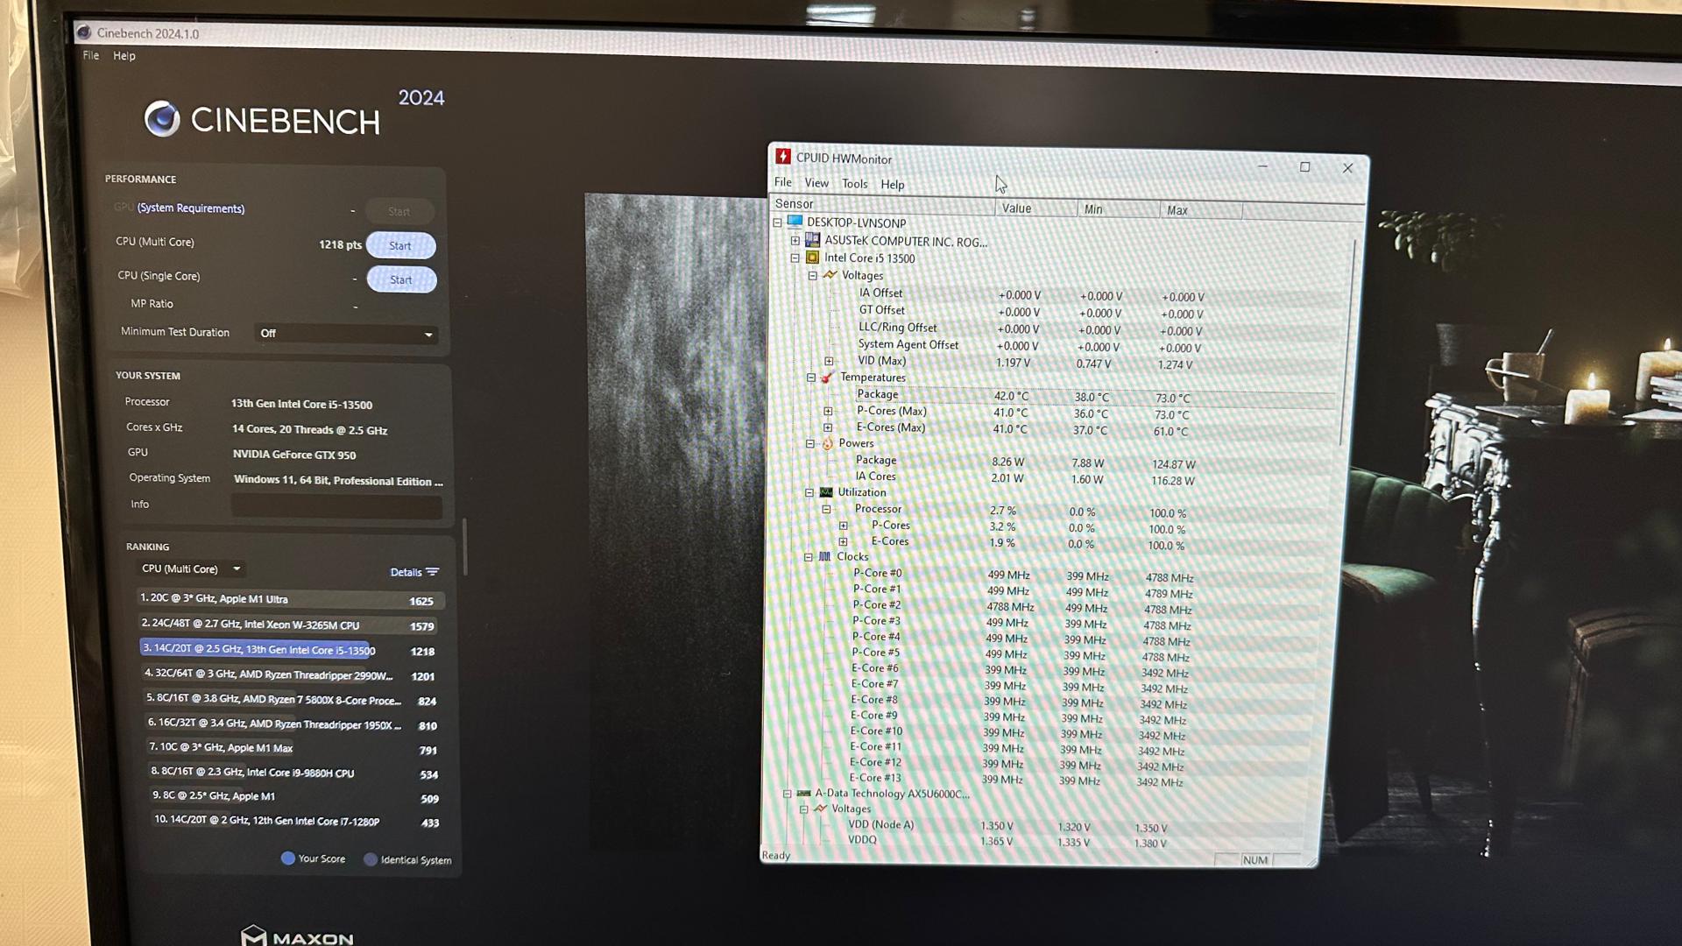Open the HWMonitor View menu
Screen dimensions: 1682x946
[816, 183]
